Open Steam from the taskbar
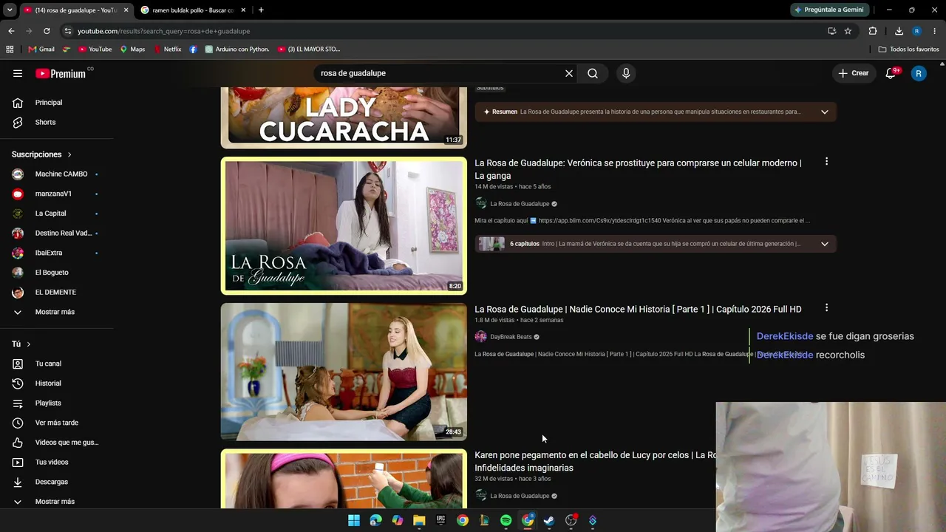The height and width of the screenshot is (532, 946). coord(549,520)
